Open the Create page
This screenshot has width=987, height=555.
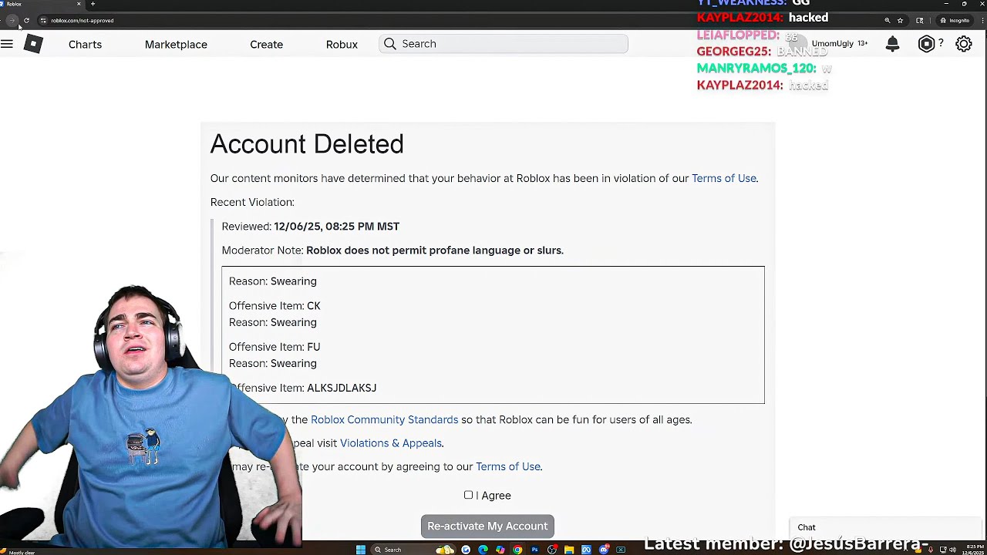pos(266,45)
